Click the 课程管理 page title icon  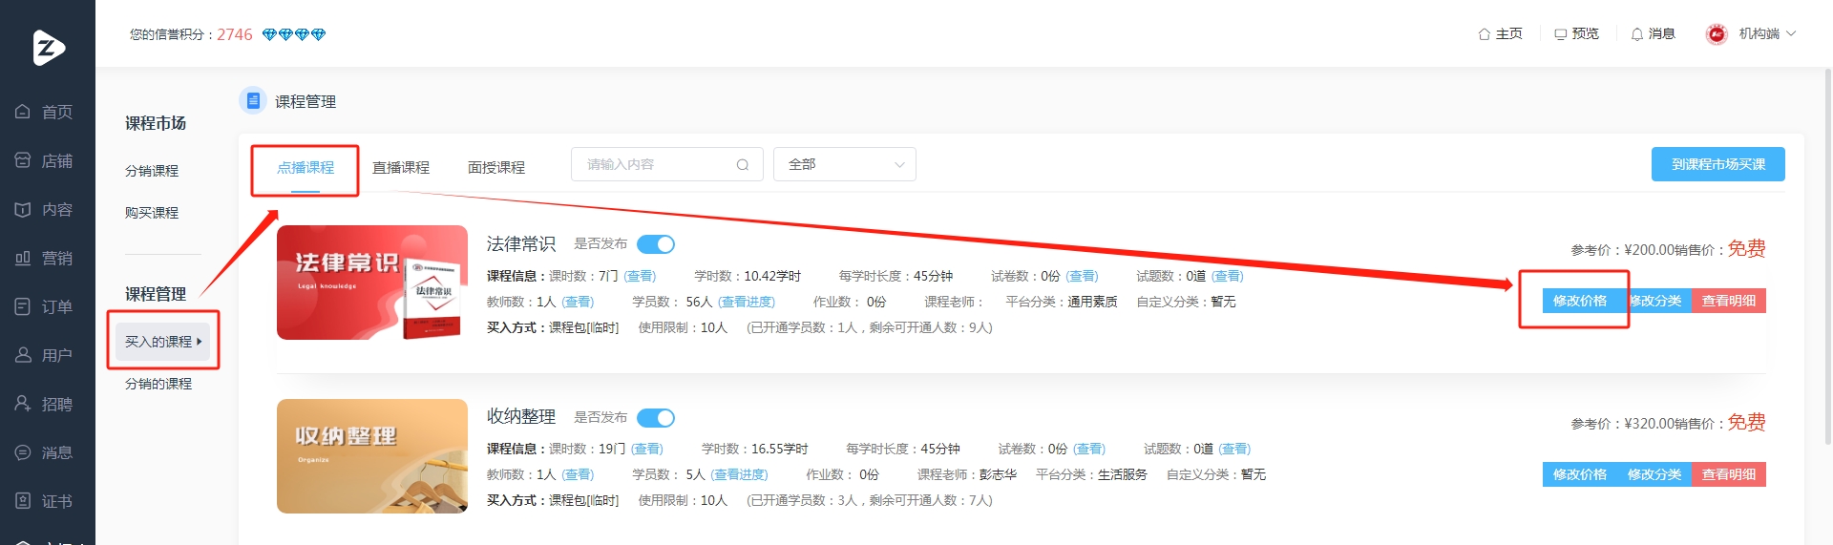pyautogui.click(x=253, y=100)
